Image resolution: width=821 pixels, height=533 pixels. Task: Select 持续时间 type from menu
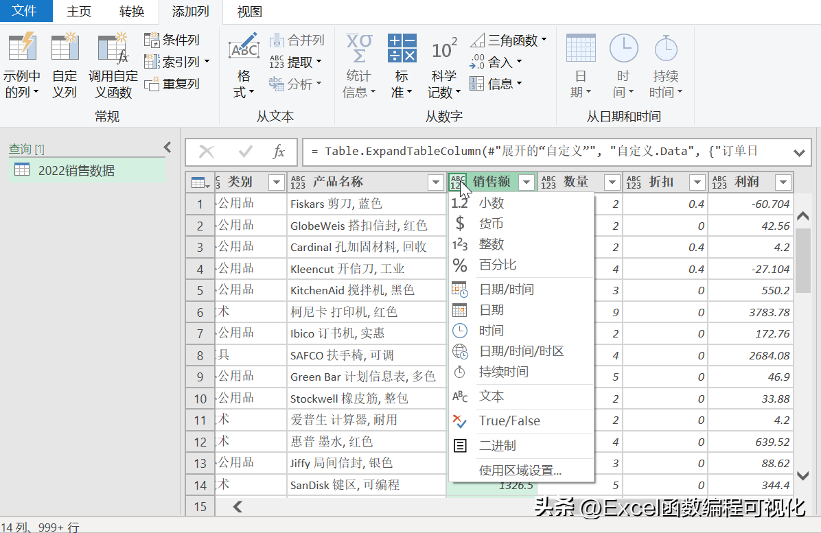522,372
